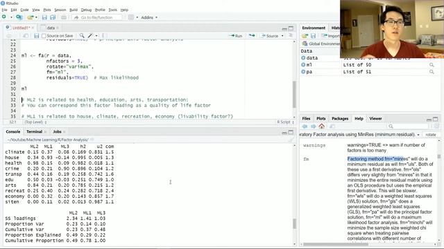Click the Help home icon
Viewport: 444px width, 249px height.
(x=322, y=126)
